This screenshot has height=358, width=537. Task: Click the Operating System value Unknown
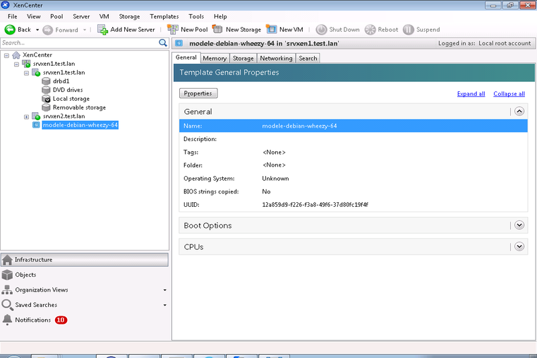275,179
